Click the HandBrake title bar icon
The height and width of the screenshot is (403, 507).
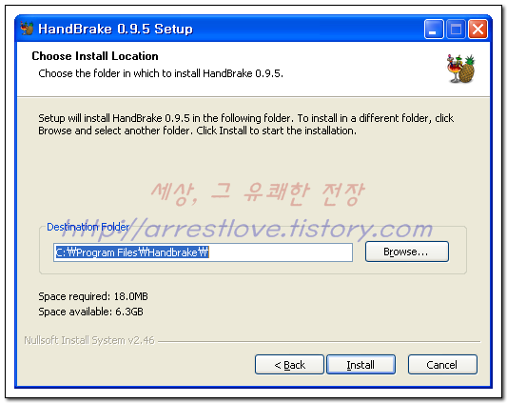pyautogui.click(x=28, y=29)
